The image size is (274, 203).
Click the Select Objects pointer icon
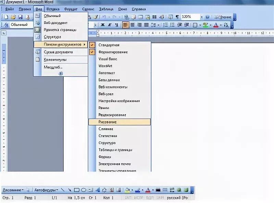click(28, 190)
